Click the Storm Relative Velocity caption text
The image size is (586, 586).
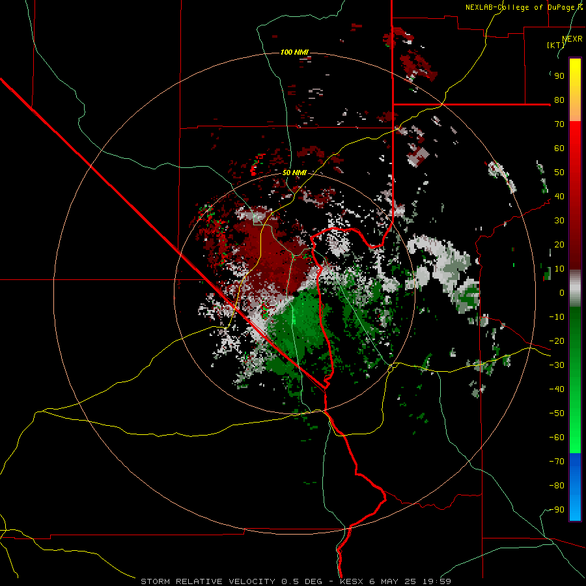coord(296,581)
